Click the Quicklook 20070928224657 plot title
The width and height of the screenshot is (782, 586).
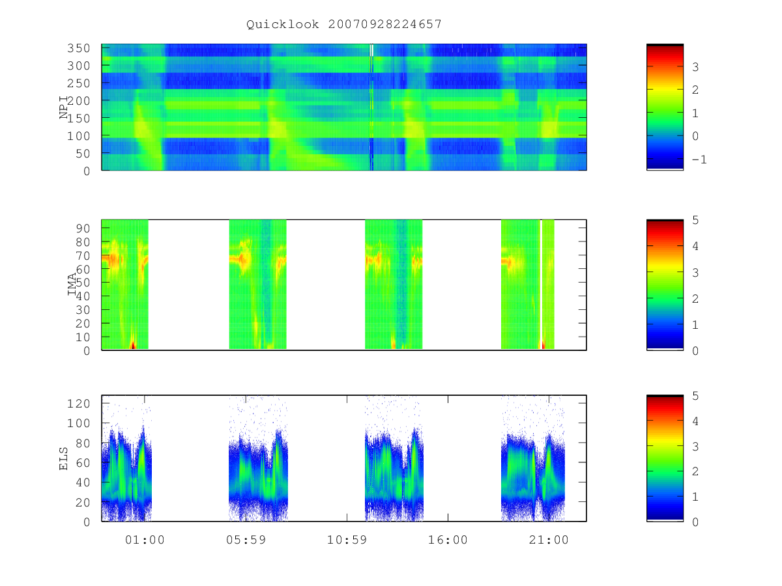click(344, 24)
